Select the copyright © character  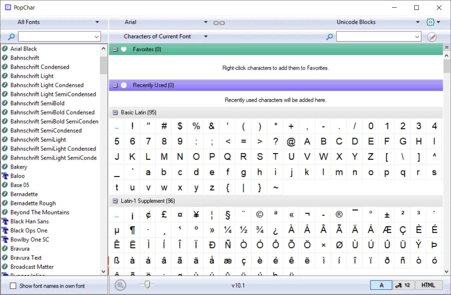point(260,214)
